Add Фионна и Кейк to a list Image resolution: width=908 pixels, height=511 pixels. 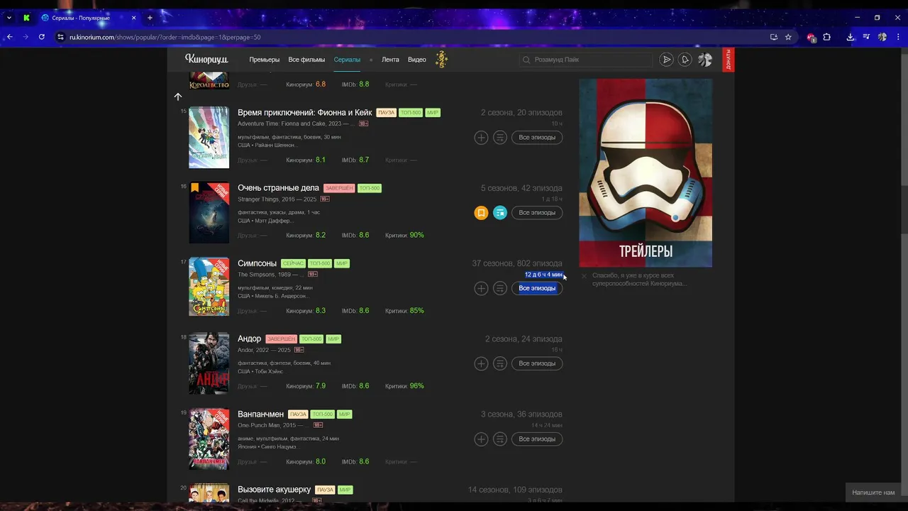point(500,137)
